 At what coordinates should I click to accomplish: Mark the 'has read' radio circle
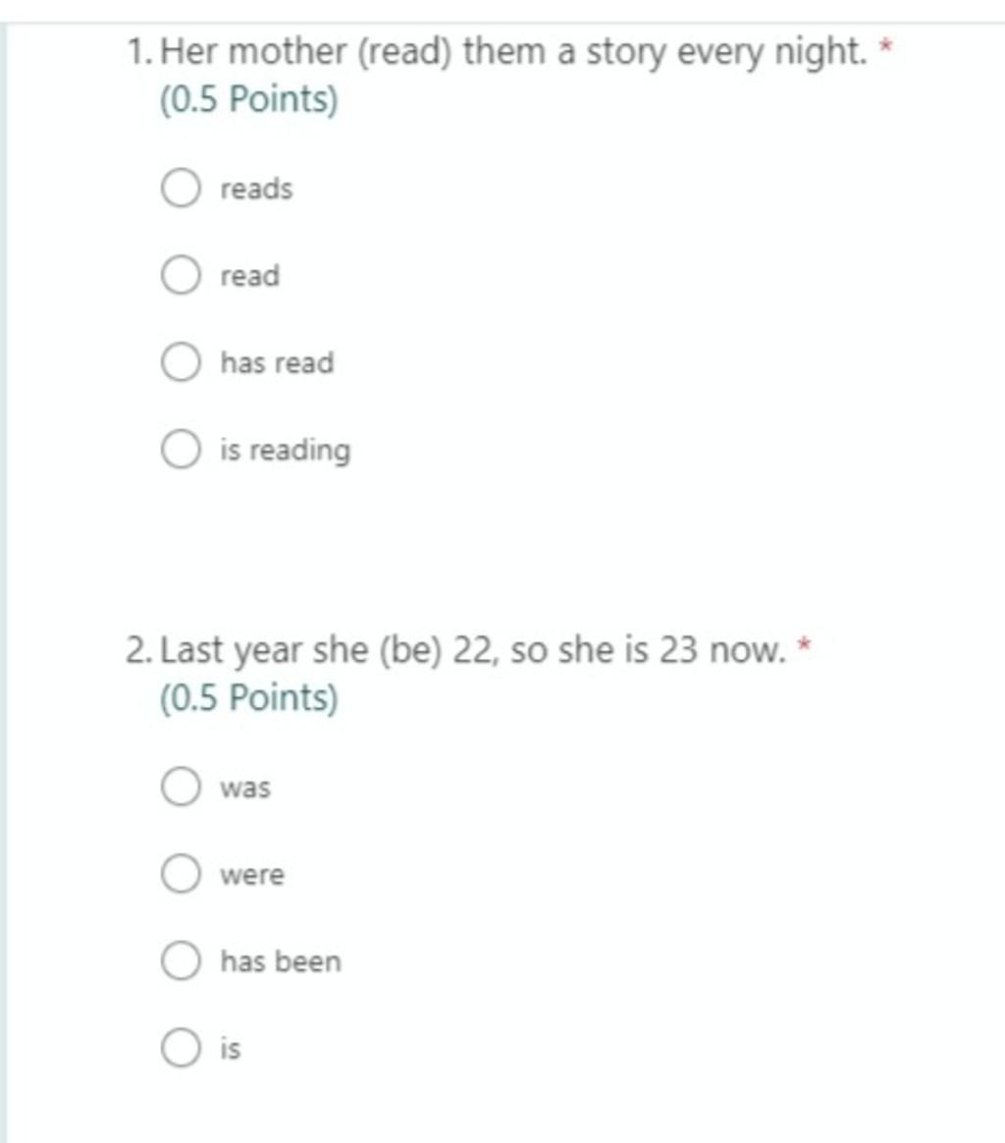(181, 362)
